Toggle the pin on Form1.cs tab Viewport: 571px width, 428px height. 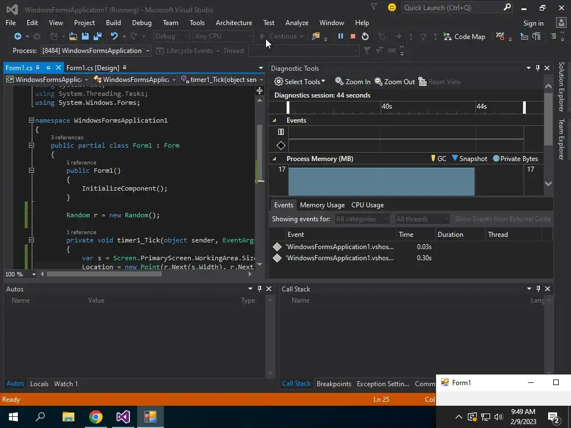pyautogui.click(x=48, y=67)
